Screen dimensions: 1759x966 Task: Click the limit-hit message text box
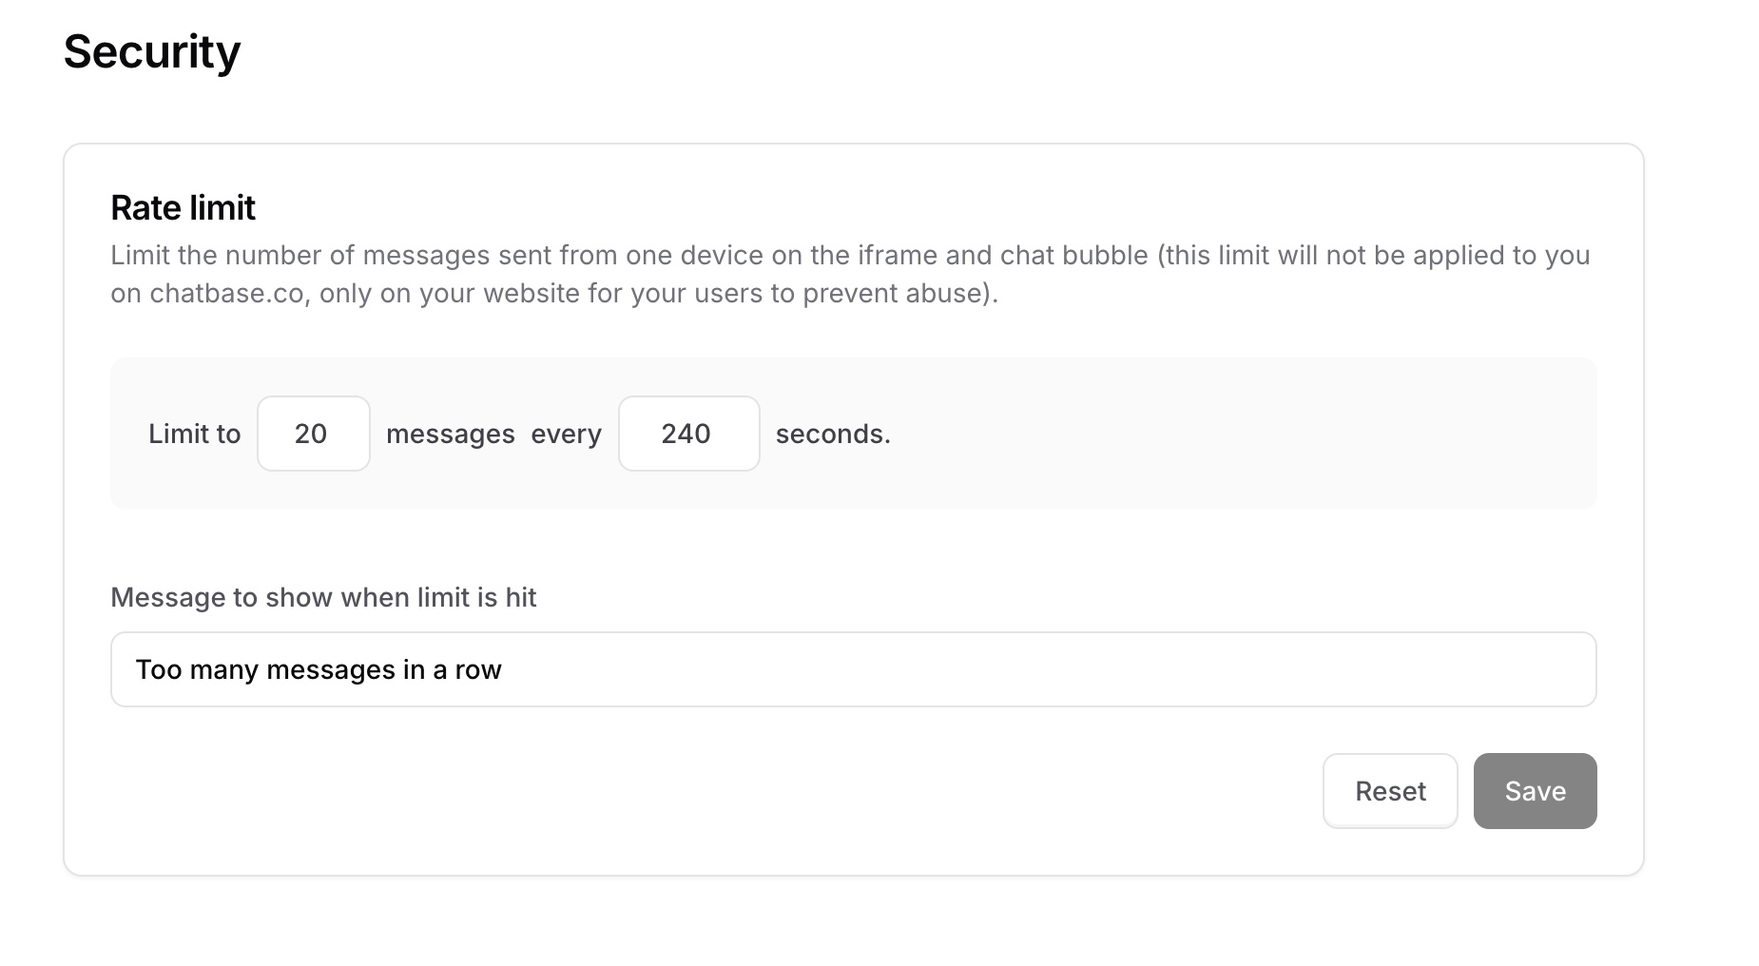coord(852,669)
